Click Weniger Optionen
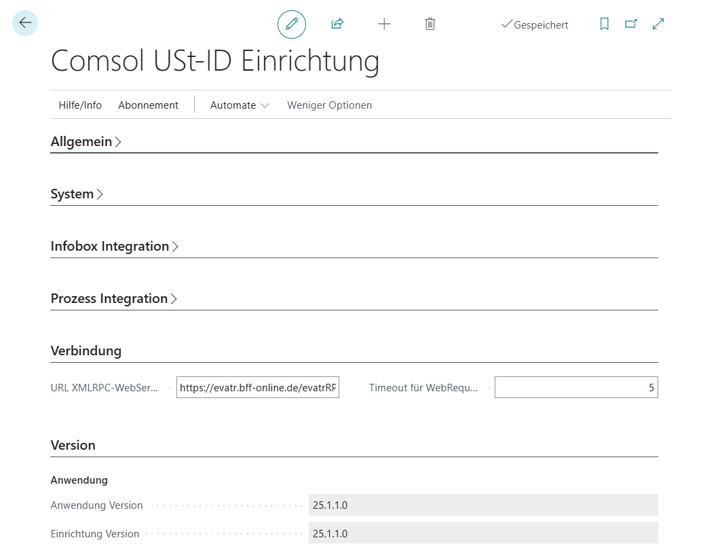This screenshot has width=722, height=555. (x=329, y=105)
